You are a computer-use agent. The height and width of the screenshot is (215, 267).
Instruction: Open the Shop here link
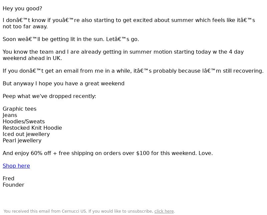(16, 166)
